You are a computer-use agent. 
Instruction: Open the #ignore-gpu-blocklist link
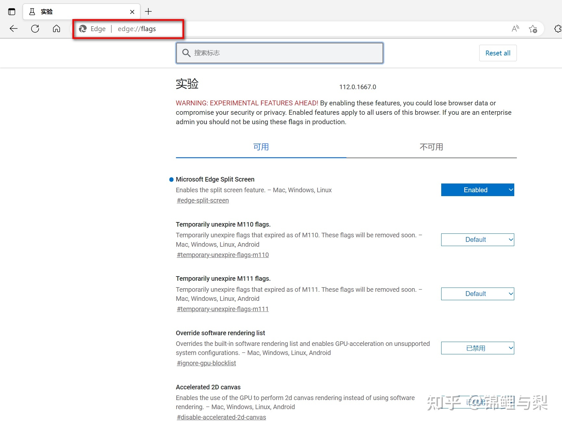click(x=206, y=363)
